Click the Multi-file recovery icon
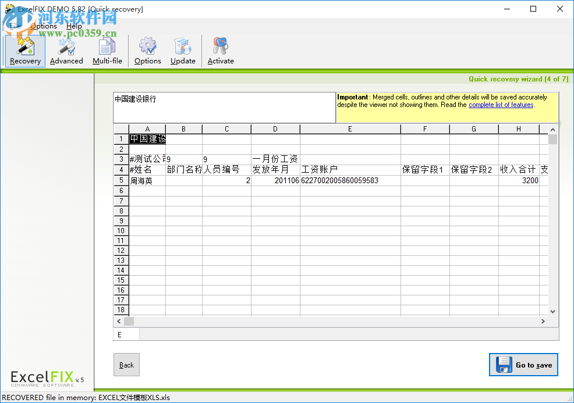Image resolution: width=574 pixels, height=403 pixels. [x=107, y=51]
